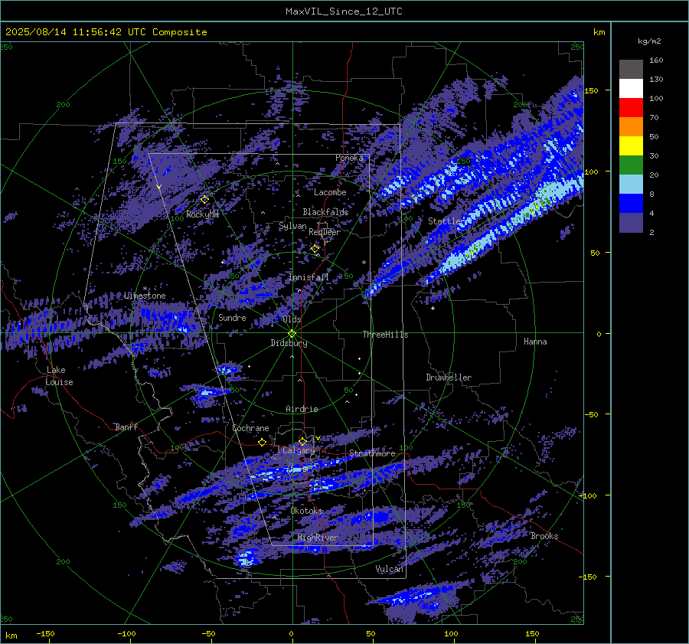Select the light blue 8-20 legend swatch

(x=631, y=185)
